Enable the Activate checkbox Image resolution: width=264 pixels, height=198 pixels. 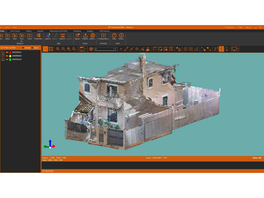23,48
